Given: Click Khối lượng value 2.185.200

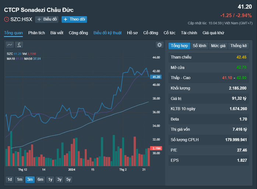Looking at the screenshot, I should [x=237, y=88].
